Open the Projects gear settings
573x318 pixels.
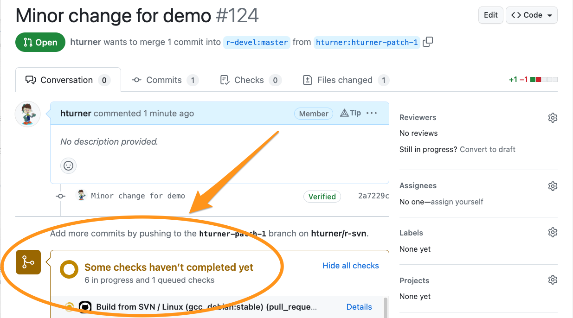click(552, 280)
